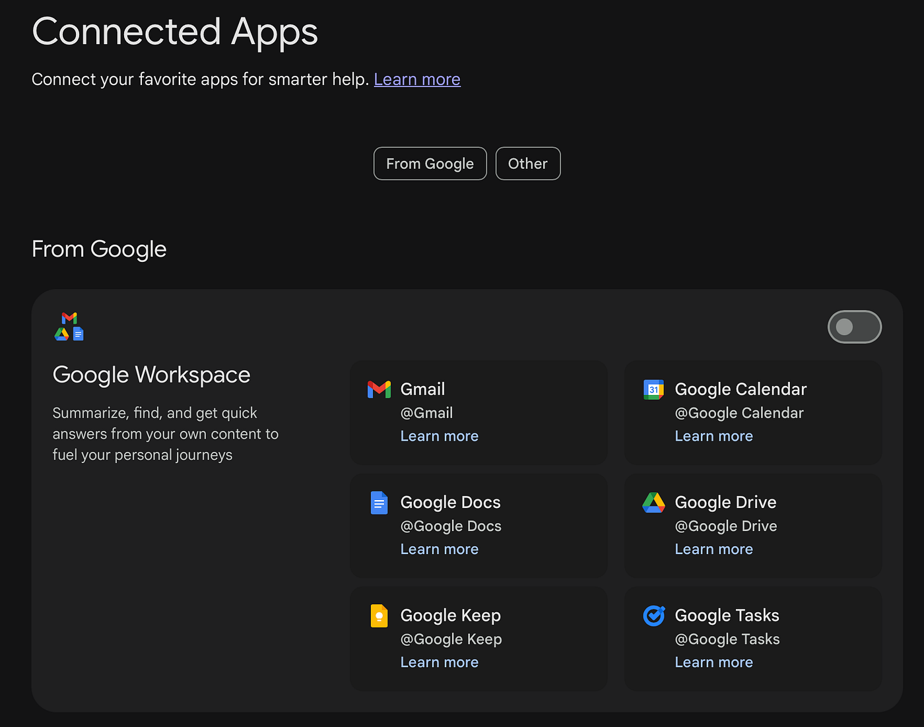Click the @Google Tasks handle text
This screenshot has height=727, width=924.
click(727, 639)
